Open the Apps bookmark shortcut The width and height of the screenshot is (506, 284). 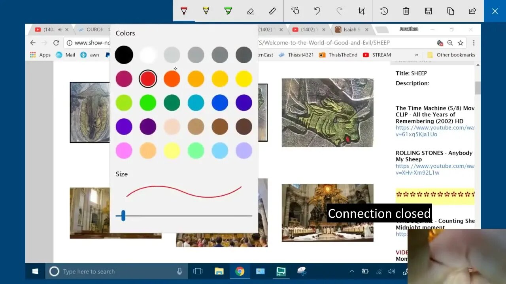click(x=40, y=55)
